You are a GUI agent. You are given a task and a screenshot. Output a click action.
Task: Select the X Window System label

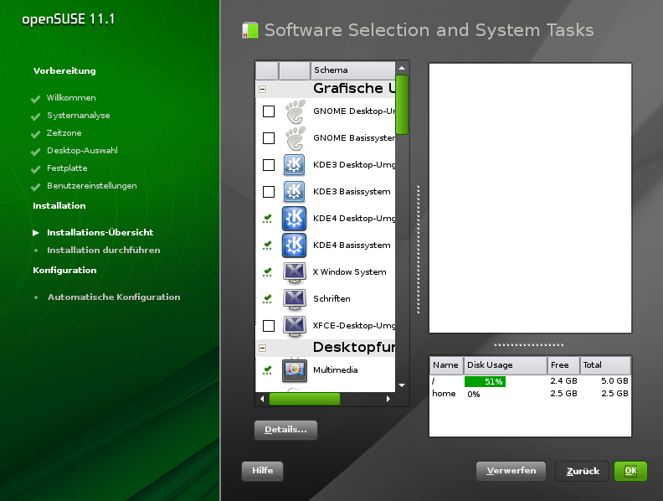pyautogui.click(x=349, y=272)
